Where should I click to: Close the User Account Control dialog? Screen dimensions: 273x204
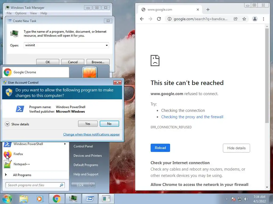[117, 82]
